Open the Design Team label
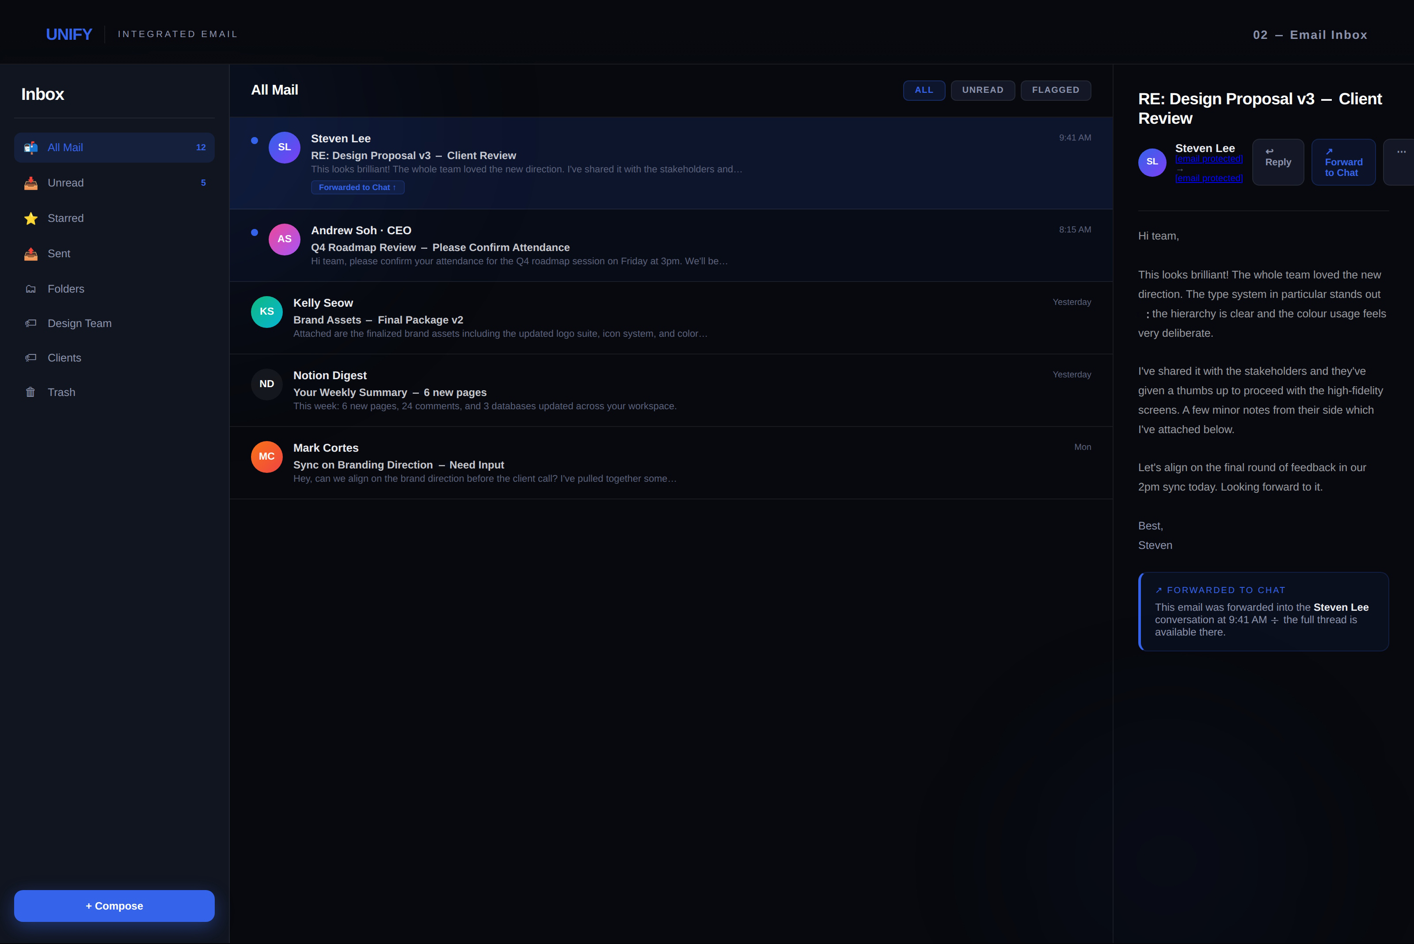Viewport: 1414px width, 944px height. point(114,324)
